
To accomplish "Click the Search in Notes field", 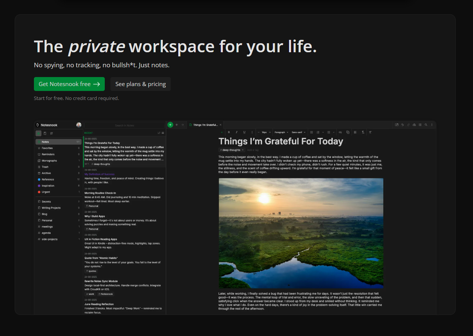I will coord(124,125).
